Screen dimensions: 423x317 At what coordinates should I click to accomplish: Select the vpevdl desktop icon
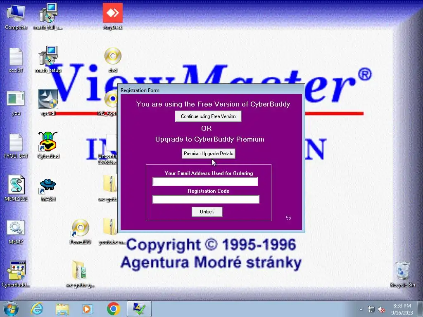48,102
